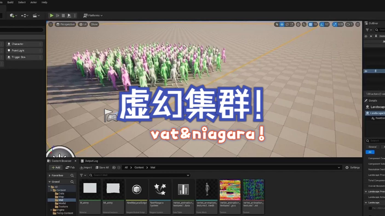Click the frame-skip (advance) playback button
Image resolution: width=385 pixels, height=216 pixels.
[58, 16]
